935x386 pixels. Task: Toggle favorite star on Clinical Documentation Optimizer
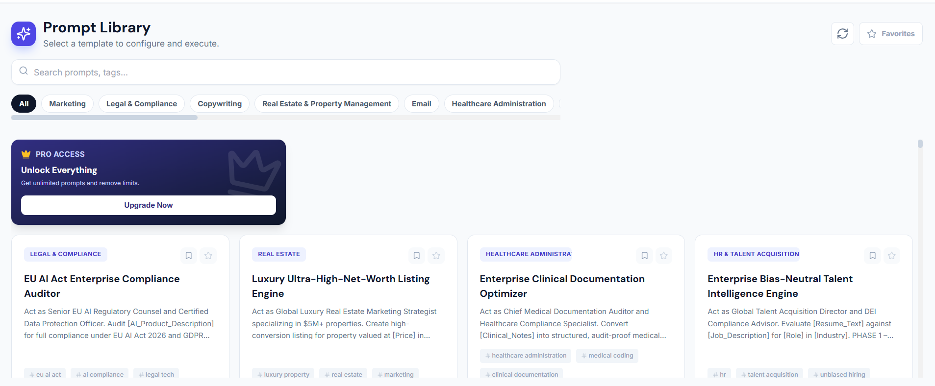tap(664, 256)
